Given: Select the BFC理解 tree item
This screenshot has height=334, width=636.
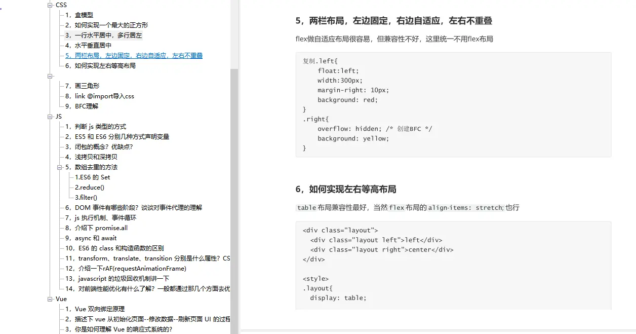Looking at the screenshot, I should click(x=83, y=106).
